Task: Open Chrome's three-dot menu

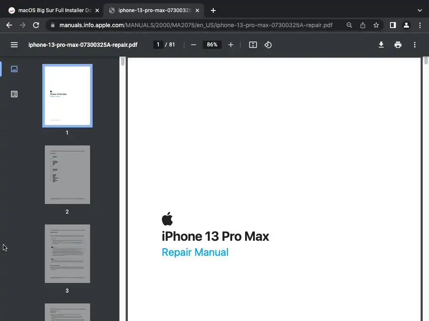Action: 420,25
